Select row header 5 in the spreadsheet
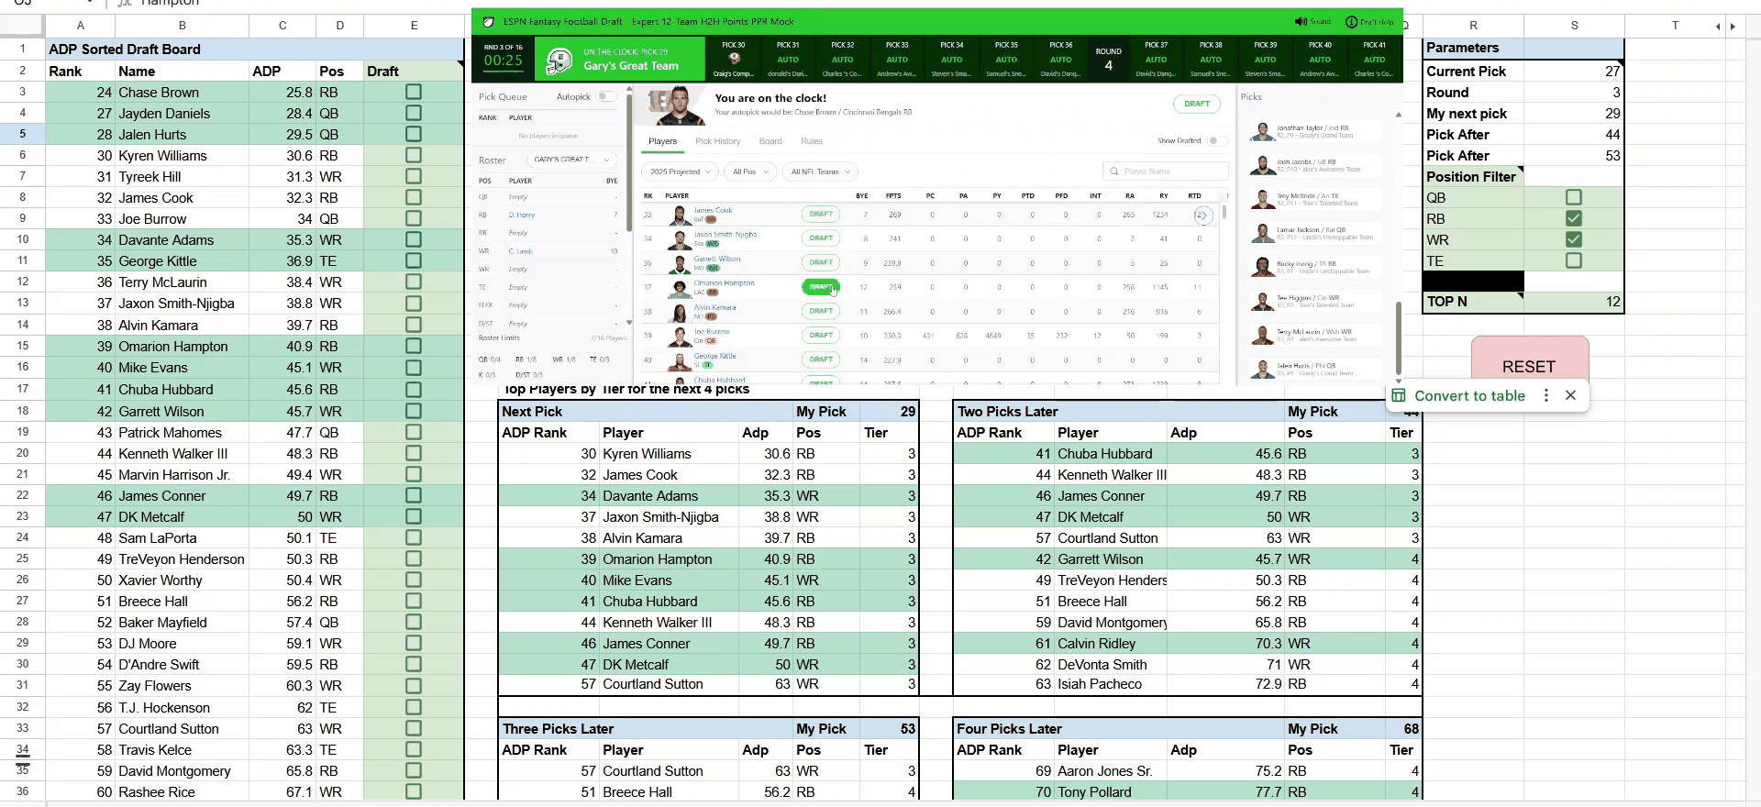1761x807 pixels. [x=22, y=134]
